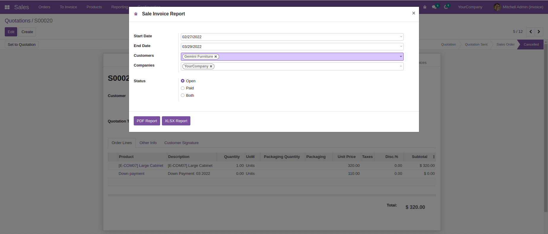Image resolution: width=548 pixels, height=234 pixels.
Task: Click the bug icon in dialog title
Action: tap(136, 14)
